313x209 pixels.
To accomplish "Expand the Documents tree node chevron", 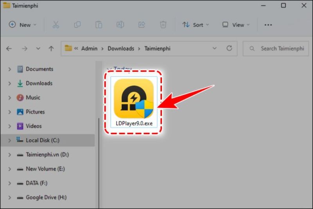I will (9, 69).
